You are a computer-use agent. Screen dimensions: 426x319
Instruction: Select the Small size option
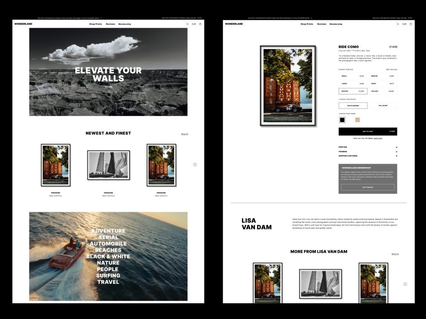click(353, 76)
